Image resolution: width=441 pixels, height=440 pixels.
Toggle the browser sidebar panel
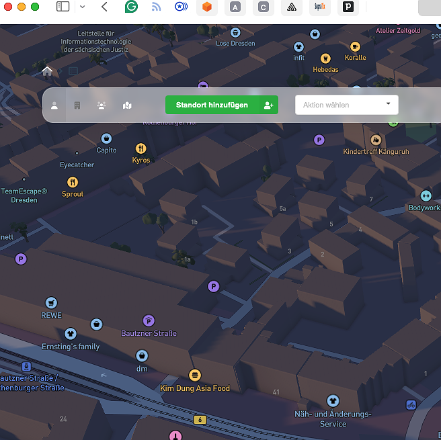[x=63, y=7]
